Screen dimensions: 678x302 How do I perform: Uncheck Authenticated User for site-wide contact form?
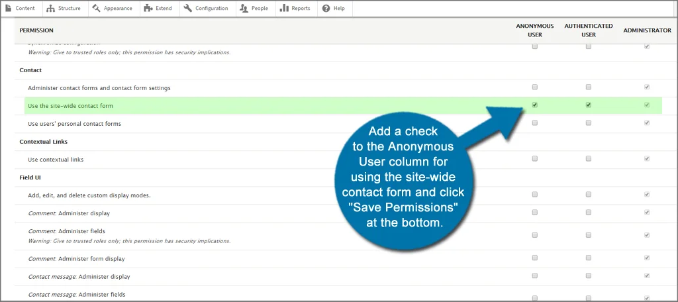tap(589, 105)
